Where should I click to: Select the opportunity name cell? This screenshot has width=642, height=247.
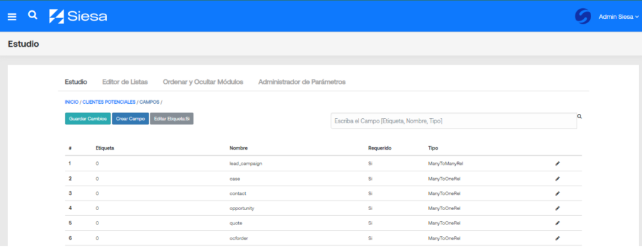[x=242, y=208]
